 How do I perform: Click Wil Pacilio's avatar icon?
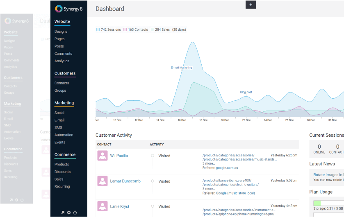point(103,156)
